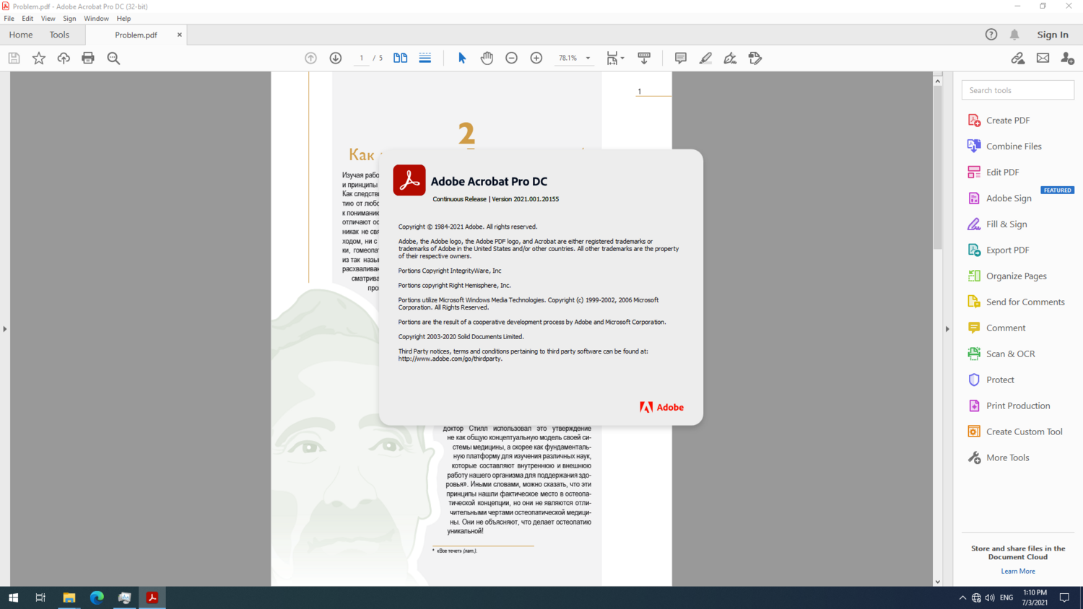The width and height of the screenshot is (1083, 609).
Task: Click the Sign In button
Action: point(1053,35)
